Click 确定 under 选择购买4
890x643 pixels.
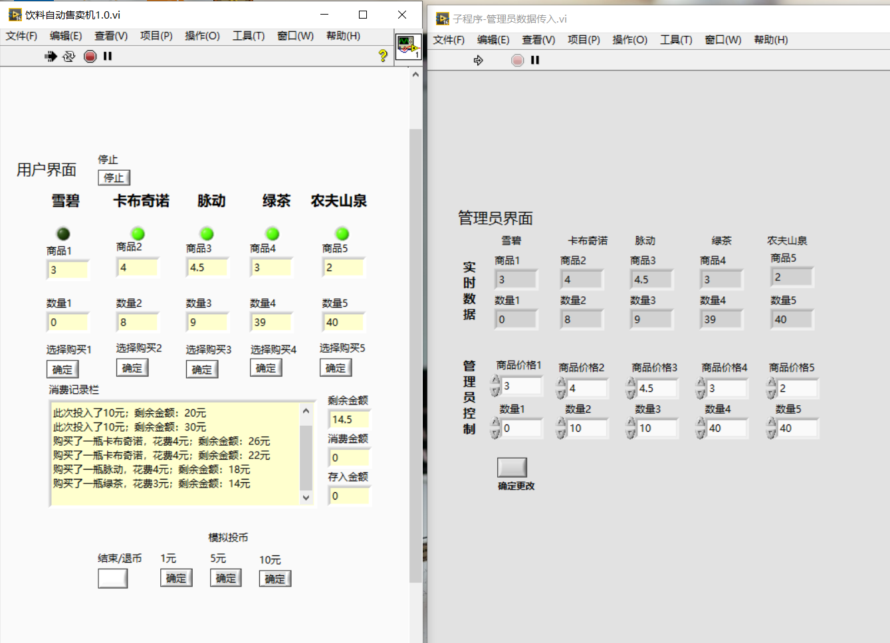(266, 368)
